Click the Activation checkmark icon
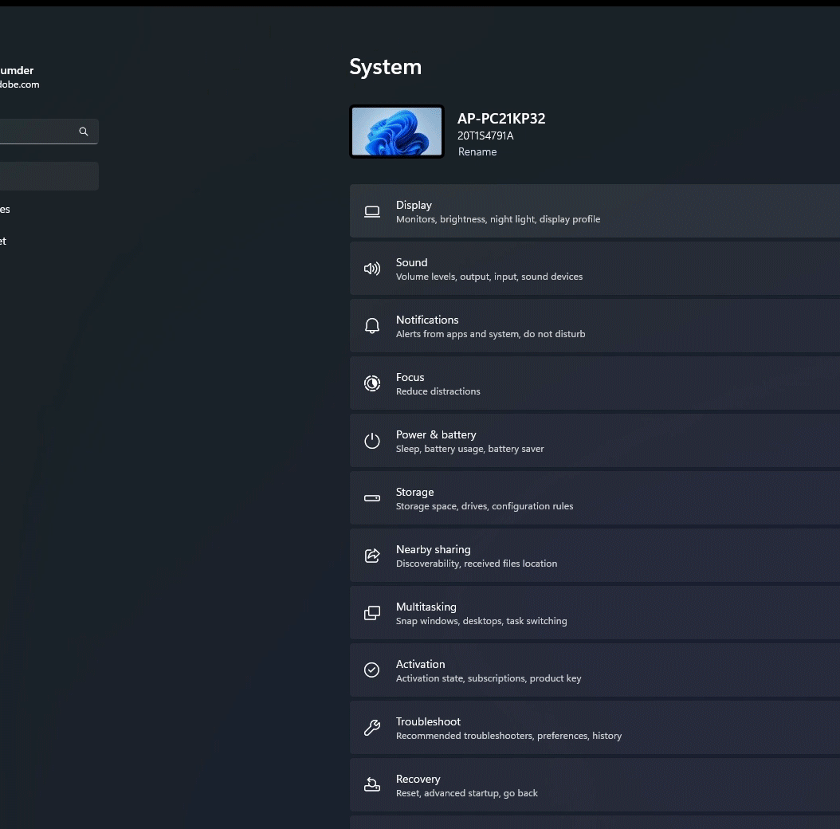The image size is (840, 829). point(372,670)
